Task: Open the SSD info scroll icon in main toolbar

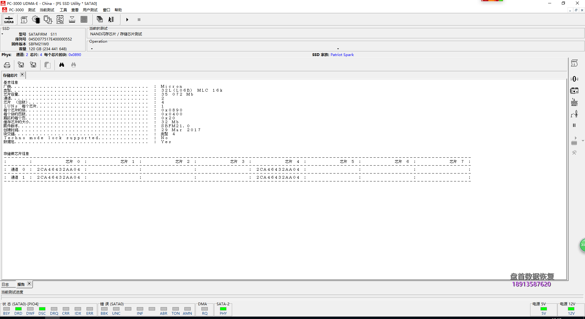Action: coord(24,20)
